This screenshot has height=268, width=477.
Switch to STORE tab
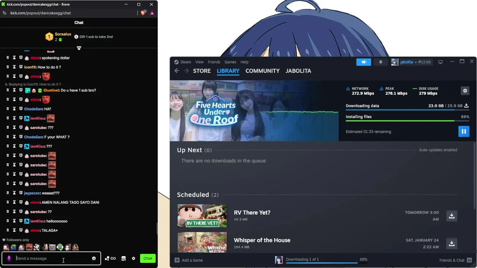(x=202, y=71)
